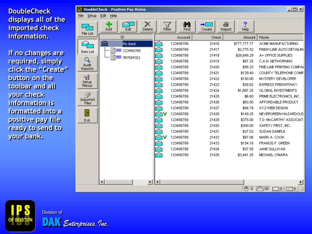Click the Exit door button
This screenshot has height=234, width=312.
click(x=87, y=115)
